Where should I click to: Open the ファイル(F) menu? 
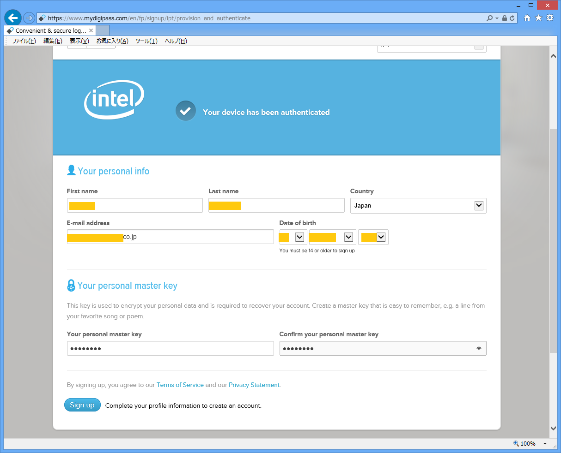coord(24,41)
